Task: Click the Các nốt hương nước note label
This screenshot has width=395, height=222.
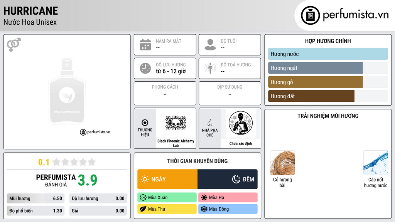Action: click(376, 182)
